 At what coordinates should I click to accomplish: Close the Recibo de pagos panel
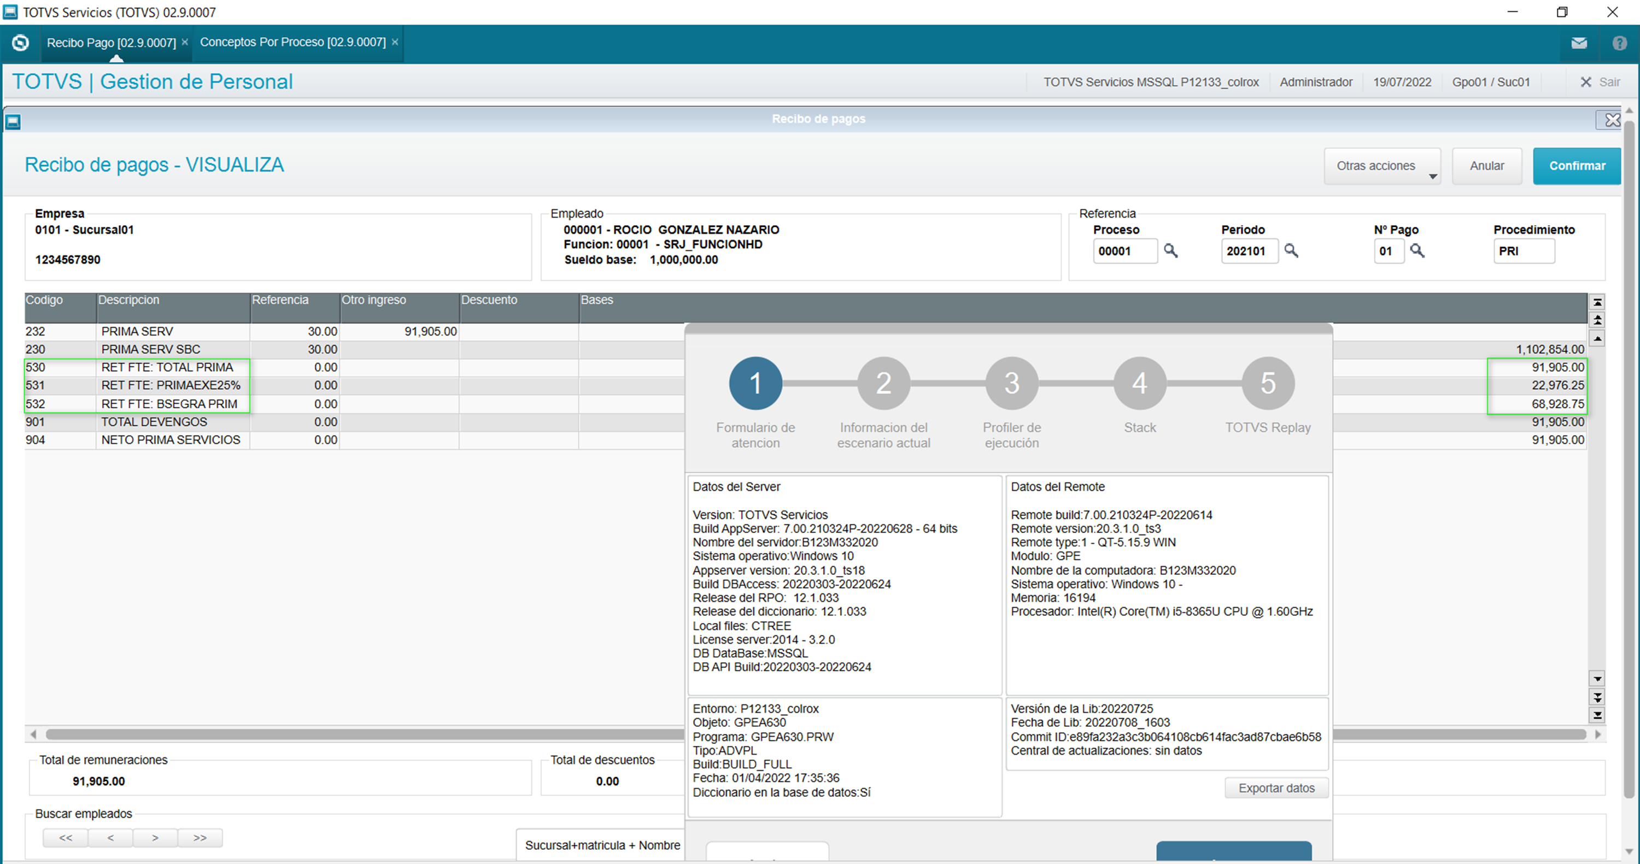point(1612,120)
